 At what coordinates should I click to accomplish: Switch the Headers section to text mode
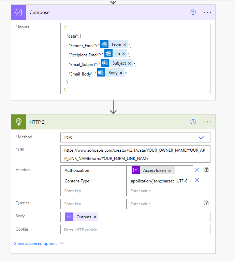click(x=206, y=170)
